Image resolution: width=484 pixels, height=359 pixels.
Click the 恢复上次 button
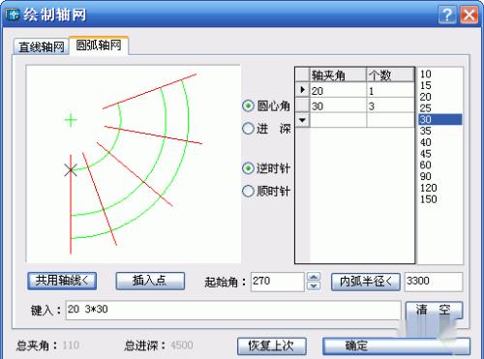271,346
